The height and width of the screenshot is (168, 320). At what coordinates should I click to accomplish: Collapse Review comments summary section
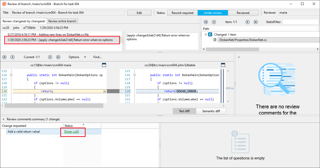pyautogui.click(x=4, y=119)
